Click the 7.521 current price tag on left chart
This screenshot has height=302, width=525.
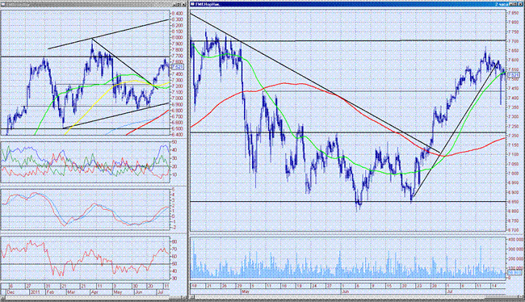point(177,67)
